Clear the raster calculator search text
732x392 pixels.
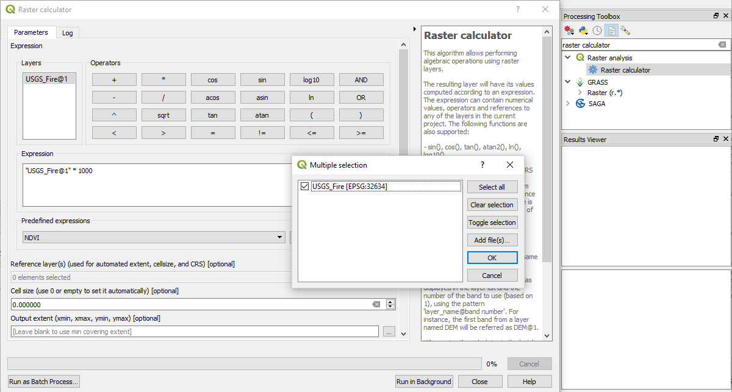coord(722,44)
